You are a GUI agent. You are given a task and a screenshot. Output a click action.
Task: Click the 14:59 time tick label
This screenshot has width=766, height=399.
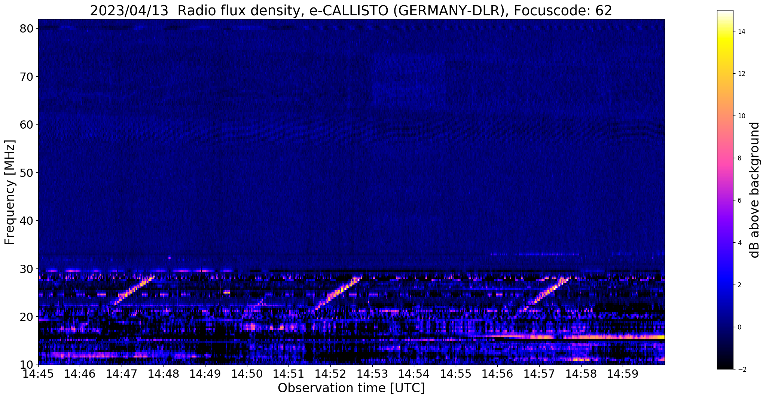622,374
